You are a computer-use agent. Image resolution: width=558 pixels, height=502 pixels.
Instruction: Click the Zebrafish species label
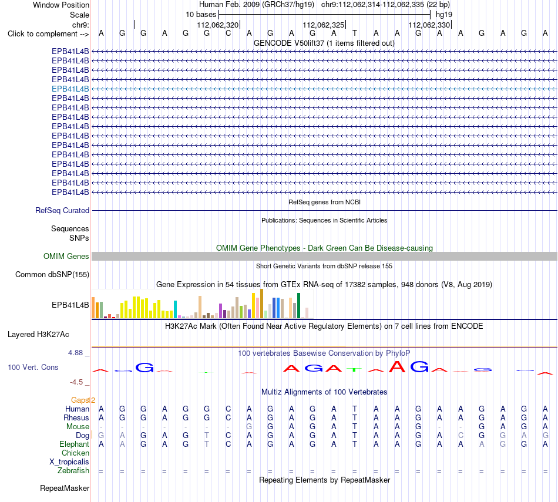coord(73,470)
